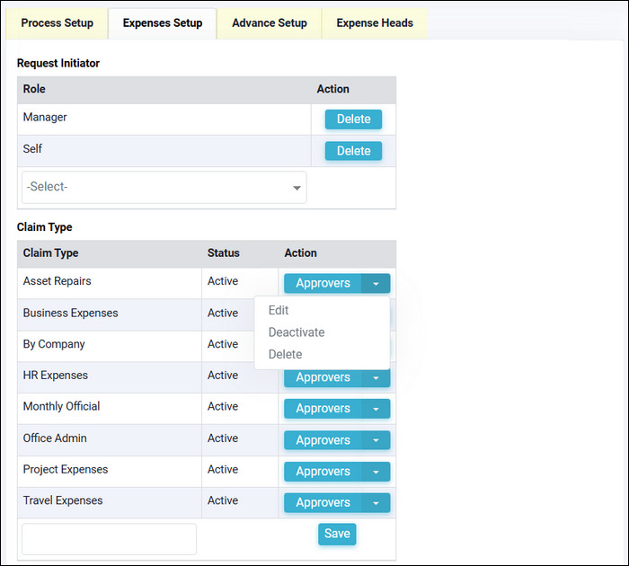
Task: Expand the Travel Expenses action dropdown arrow
Action: pyautogui.click(x=376, y=503)
